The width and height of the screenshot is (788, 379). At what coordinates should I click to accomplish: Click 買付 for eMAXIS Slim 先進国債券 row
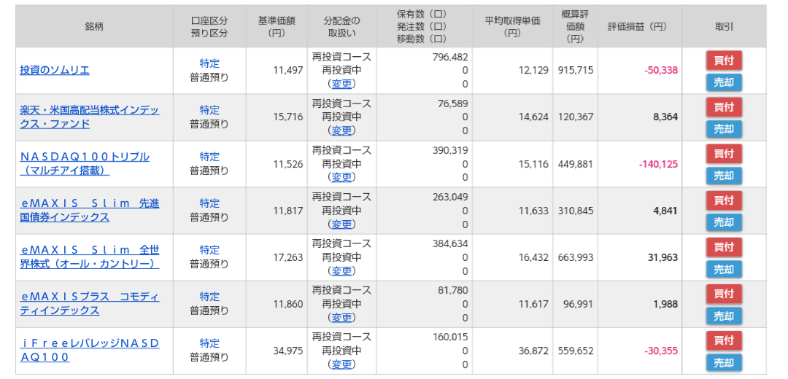(x=724, y=200)
